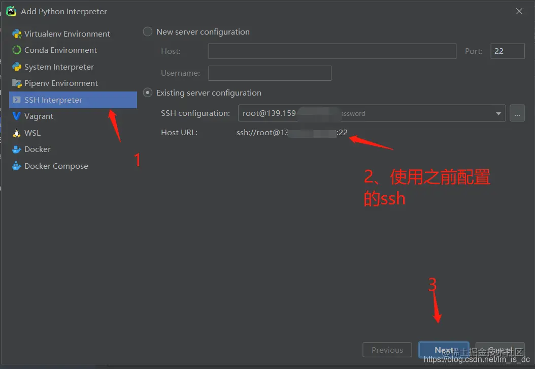Click the Previous button

tap(387, 350)
